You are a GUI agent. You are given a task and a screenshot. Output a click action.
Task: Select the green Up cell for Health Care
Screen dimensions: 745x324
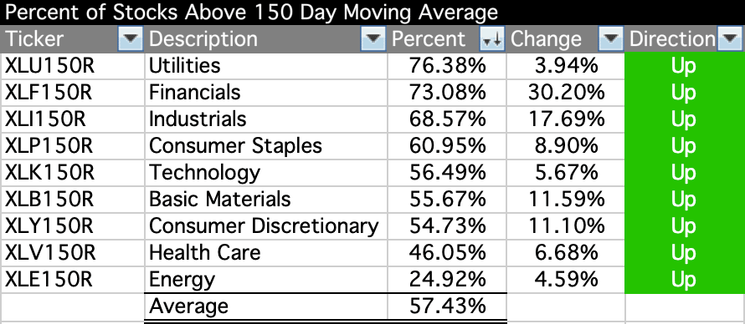pos(685,253)
